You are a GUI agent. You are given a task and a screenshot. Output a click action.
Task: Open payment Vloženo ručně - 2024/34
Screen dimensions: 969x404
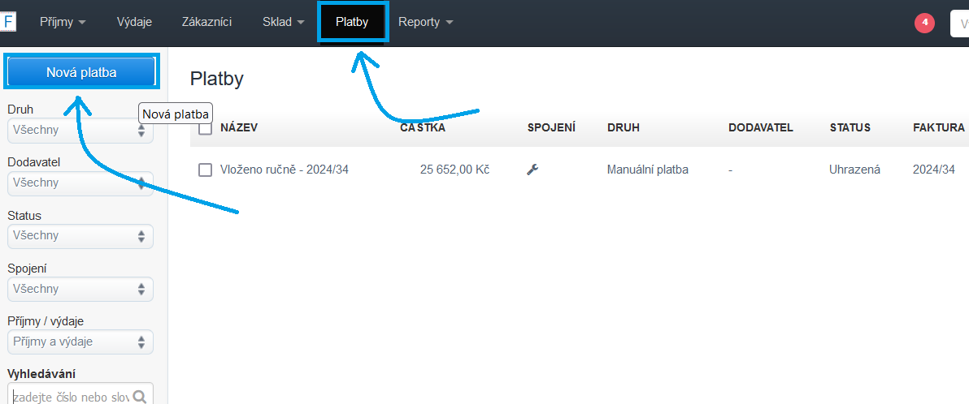click(x=285, y=170)
